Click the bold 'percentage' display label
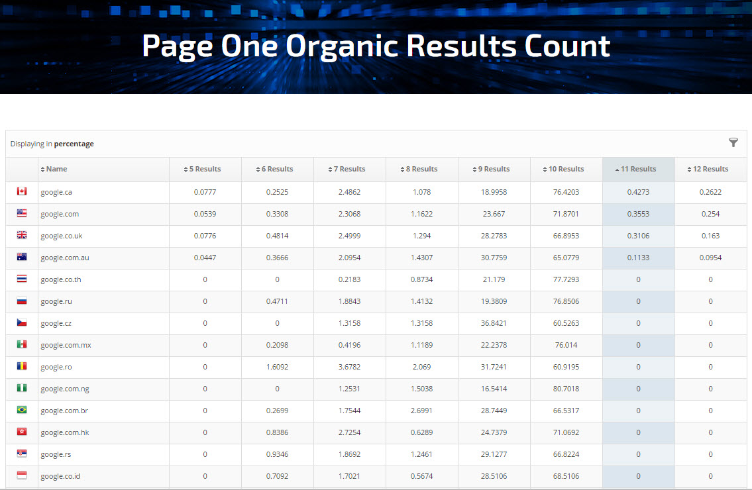This screenshot has height=490, width=752. [x=74, y=144]
